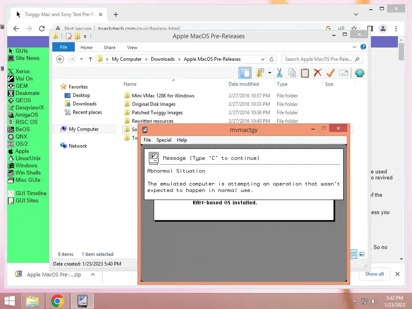Click the globe shell icon in toolbar

tap(359, 73)
